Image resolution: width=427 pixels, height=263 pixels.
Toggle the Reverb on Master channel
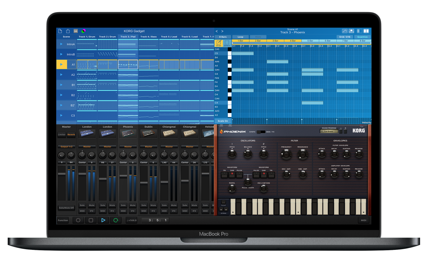71,135
